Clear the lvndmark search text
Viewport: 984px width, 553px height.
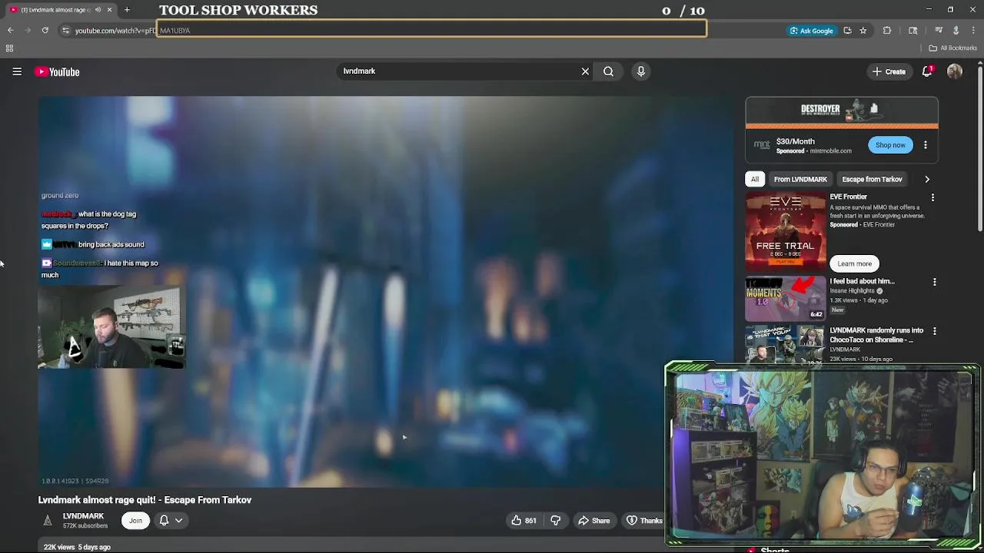(585, 71)
